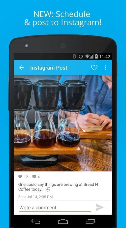Tap the alarm clock status icon
This screenshot has height=228, width=126.
(81, 56)
